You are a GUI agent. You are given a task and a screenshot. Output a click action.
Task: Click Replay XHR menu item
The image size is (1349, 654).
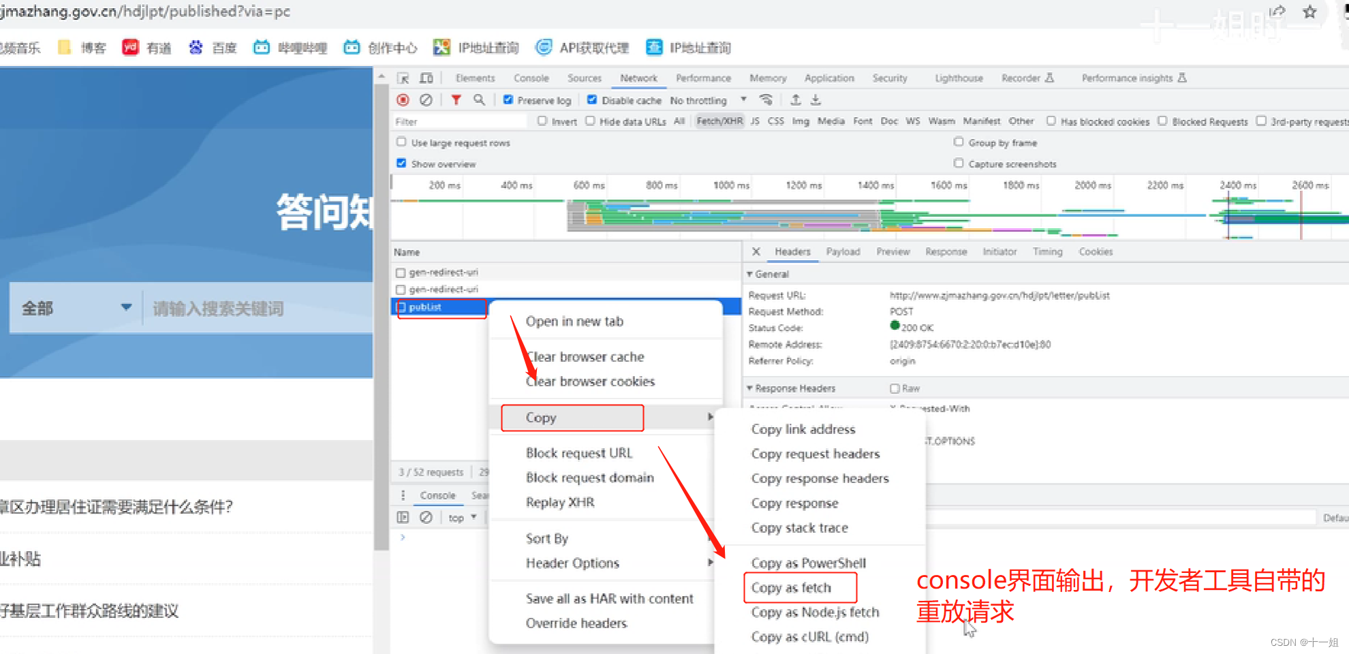[560, 502]
